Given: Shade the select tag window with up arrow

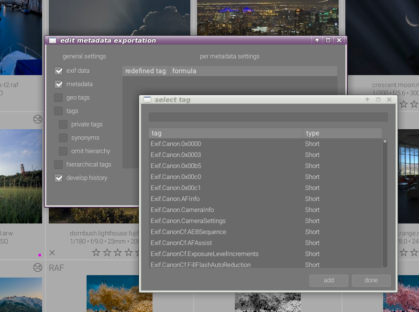Looking at the screenshot, I should coord(367,100).
